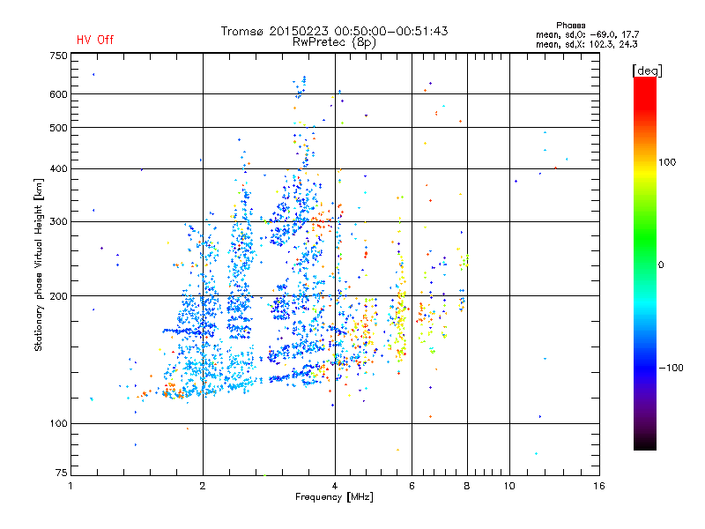This screenshot has height=529, width=705.
Task: Click the y-axis '100' tick label
Action: [x=58, y=423]
